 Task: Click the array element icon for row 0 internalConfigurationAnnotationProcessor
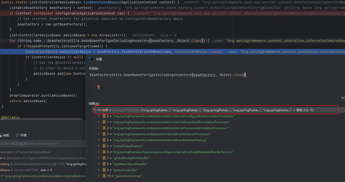tap(104, 116)
